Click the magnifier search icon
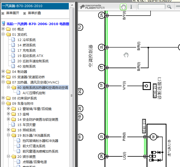This screenshot has height=167, width=180. [x=169, y=7]
